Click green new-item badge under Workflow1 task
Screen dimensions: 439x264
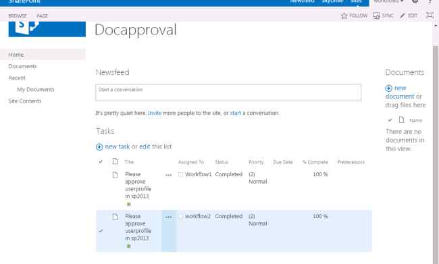pos(129,205)
